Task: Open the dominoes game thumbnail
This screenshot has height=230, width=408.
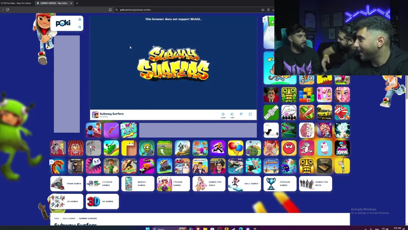Action: tap(271, 112)
